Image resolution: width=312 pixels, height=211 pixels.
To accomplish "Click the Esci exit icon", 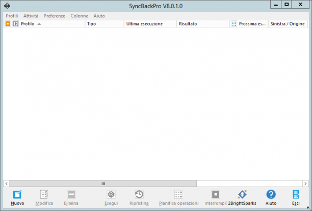I will point(296,194).
